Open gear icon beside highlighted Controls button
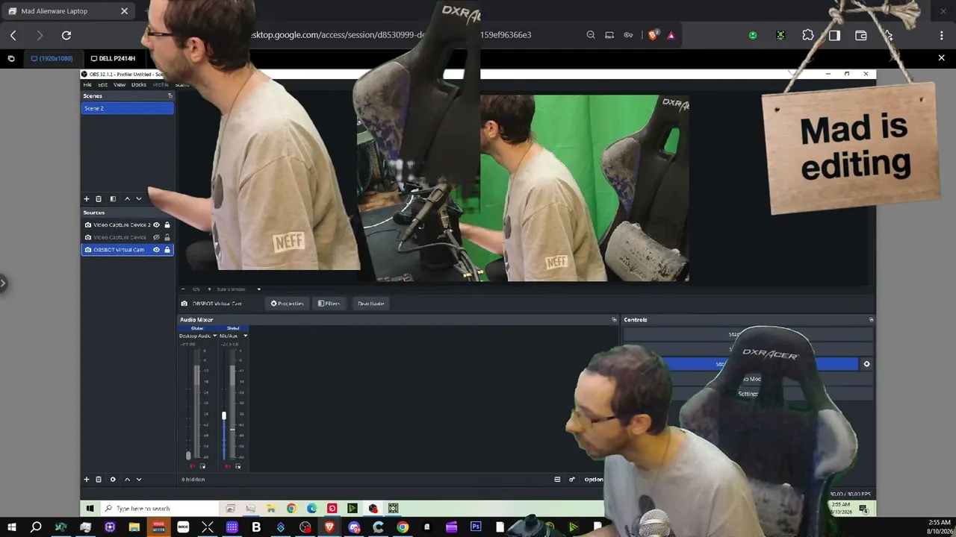 pos(866,364)
